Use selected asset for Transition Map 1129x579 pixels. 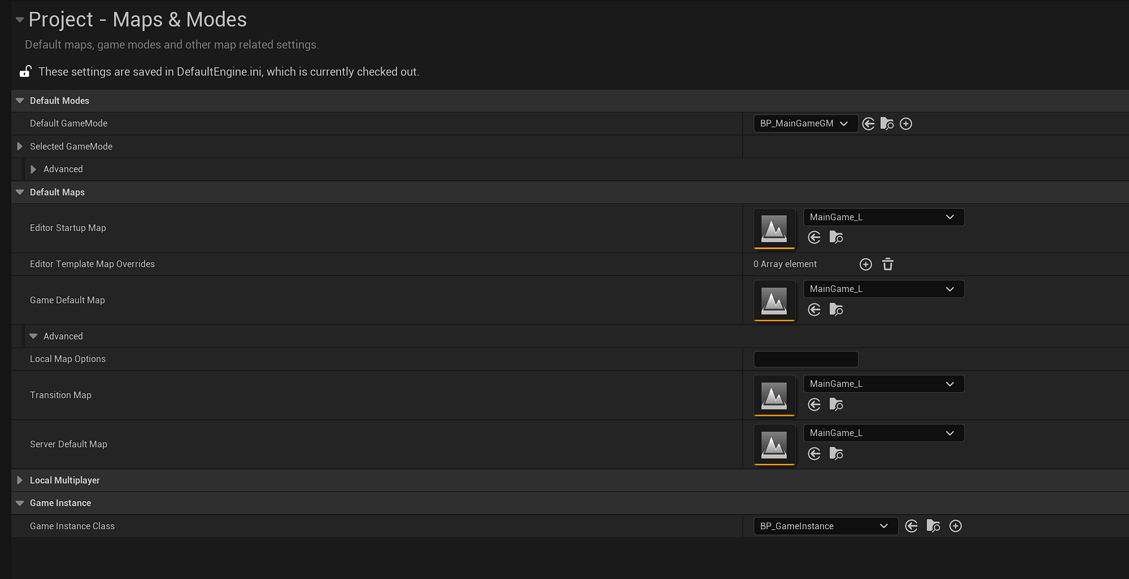pos(813,404)
